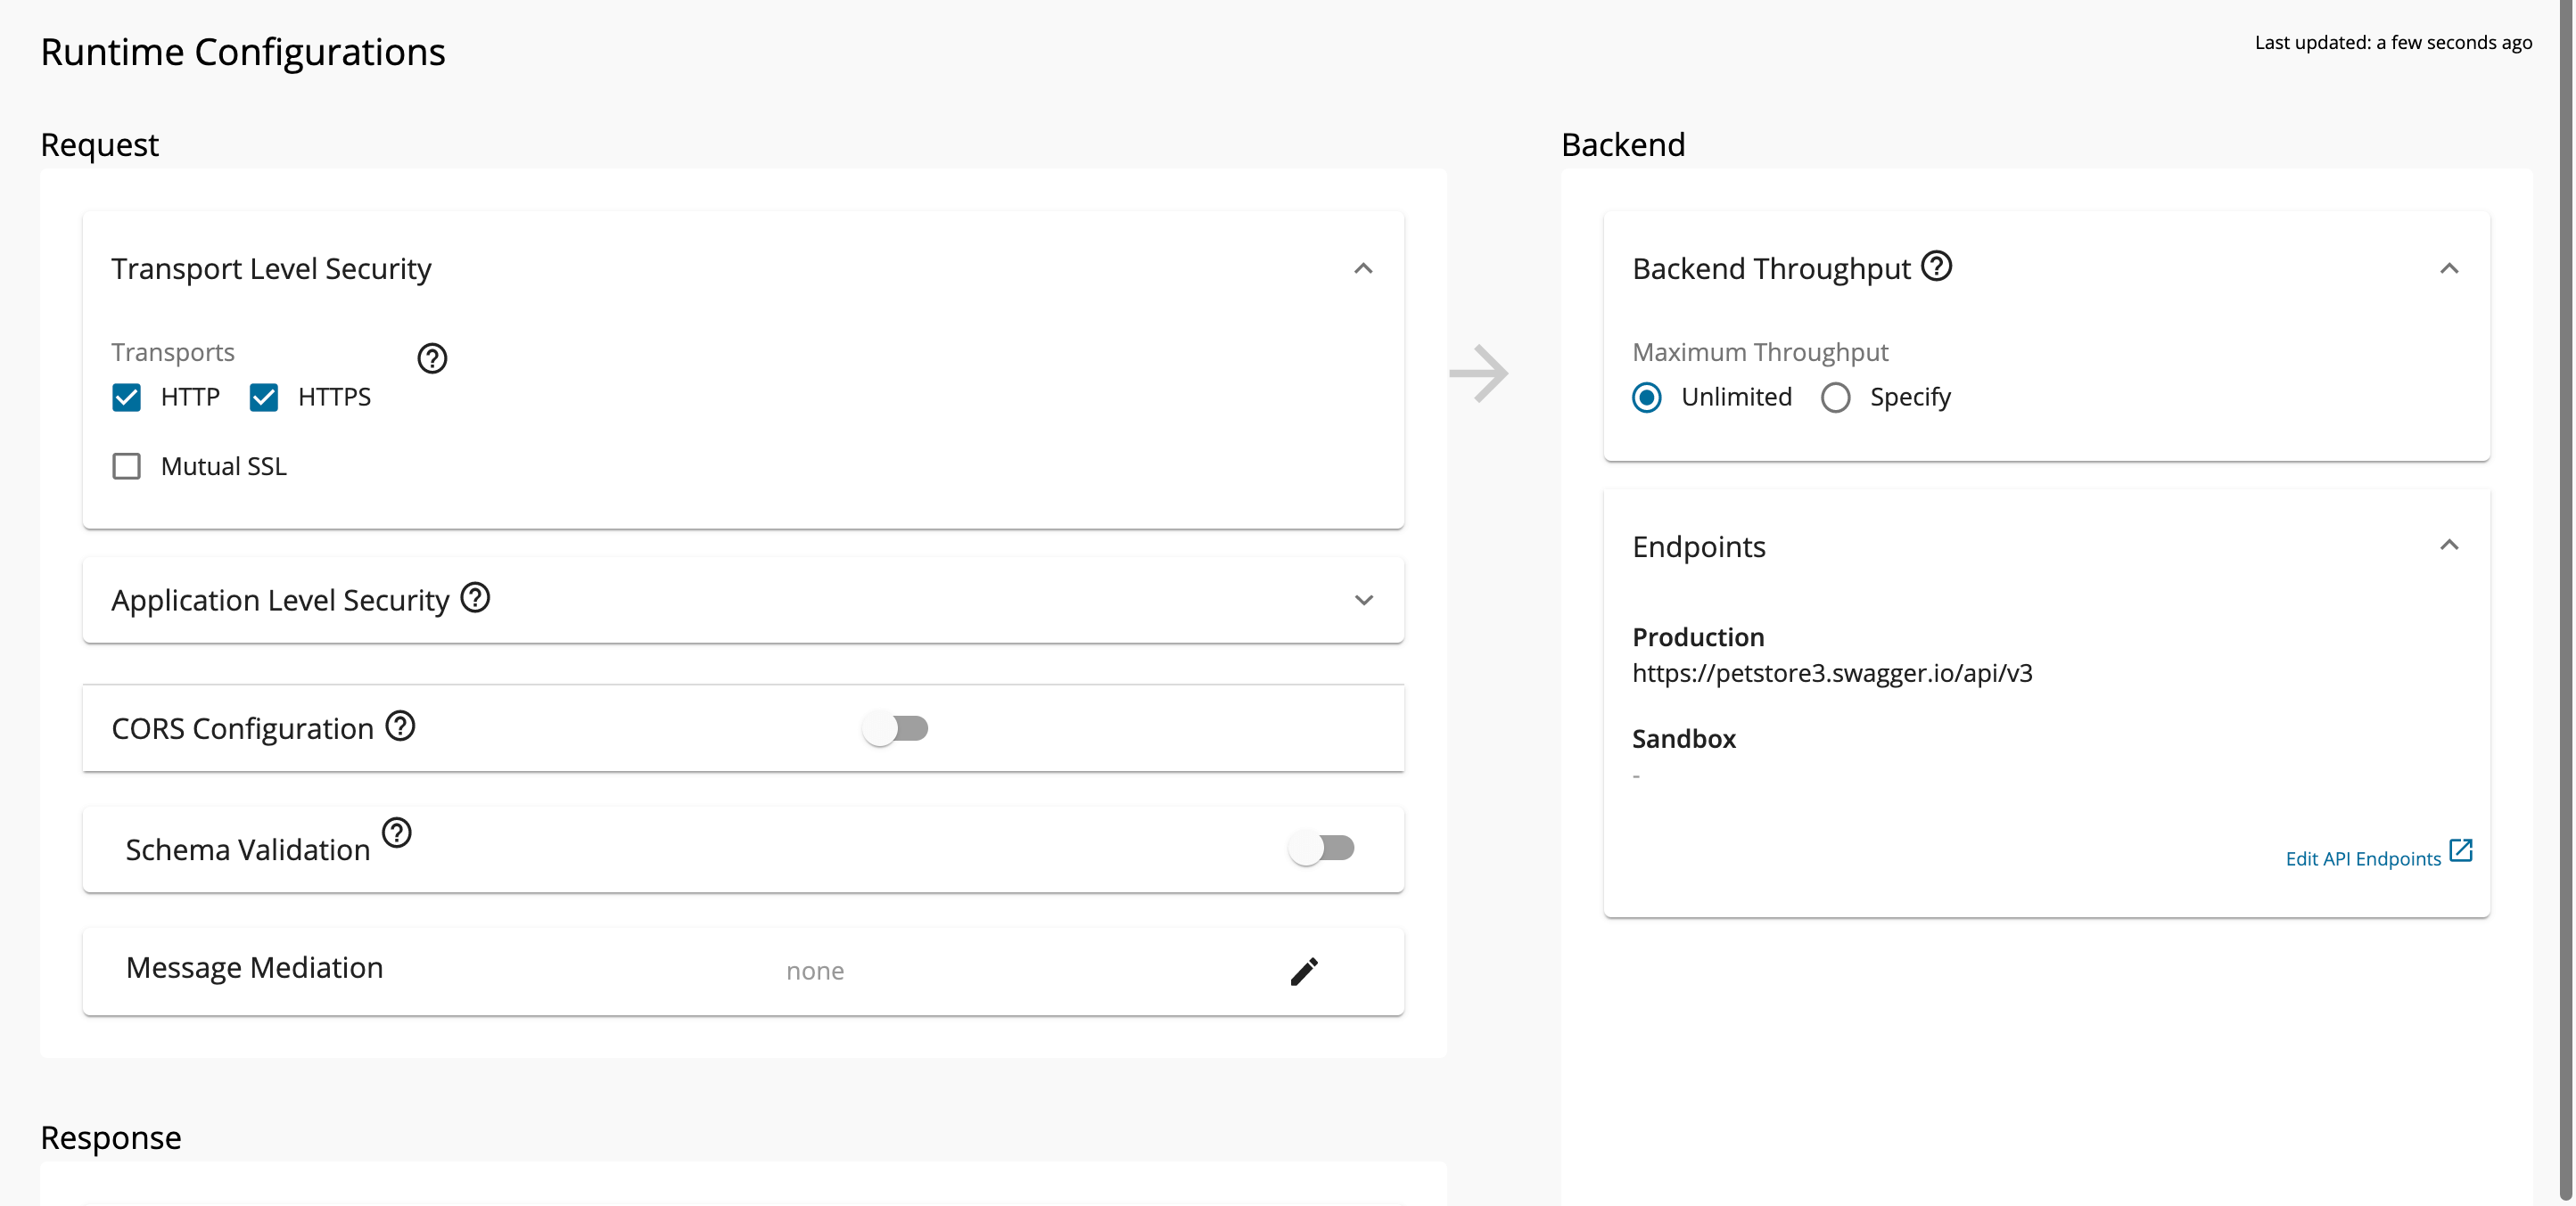
Task: Collapse the Backend Throughput section
Action: coord(2449,269)
